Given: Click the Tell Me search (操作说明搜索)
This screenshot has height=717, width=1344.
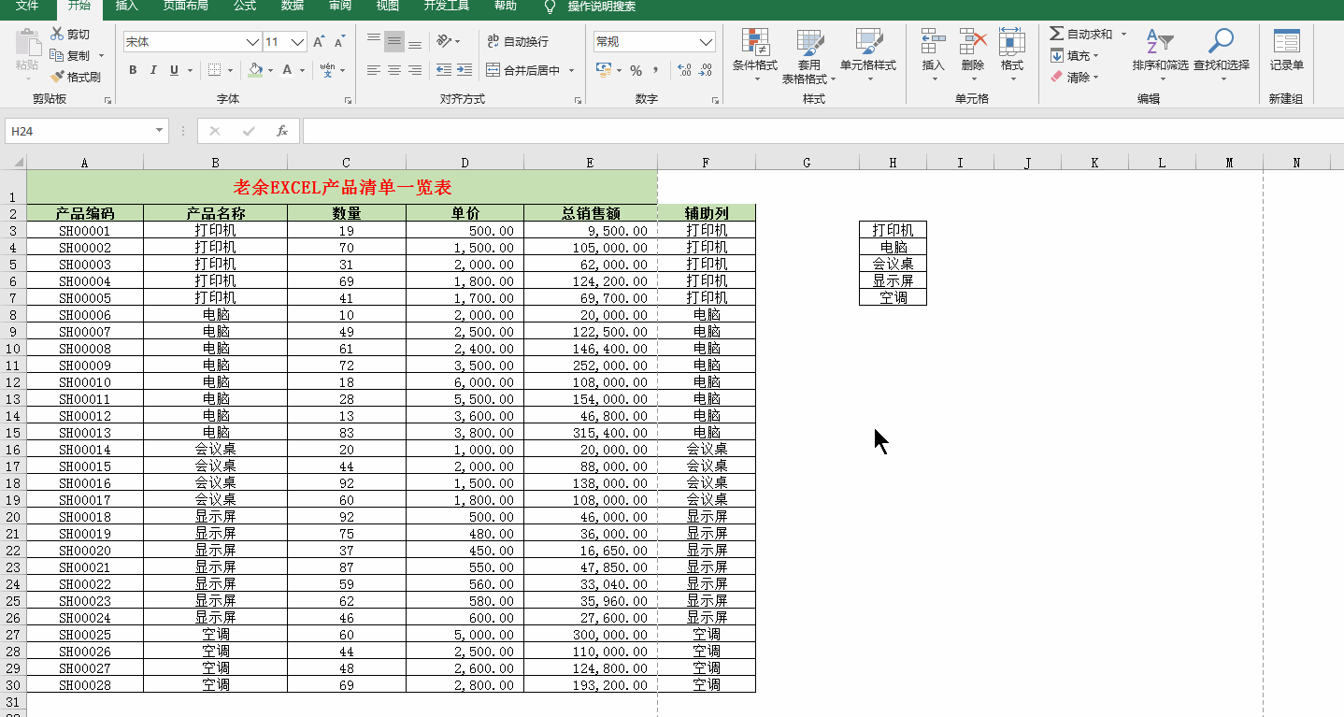Looking at the screenshot, I should pos(602,7).
